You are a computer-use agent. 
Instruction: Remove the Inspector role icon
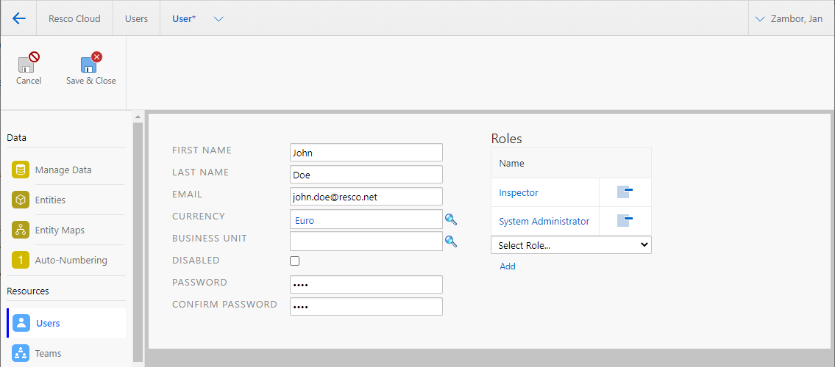(625, 193)
